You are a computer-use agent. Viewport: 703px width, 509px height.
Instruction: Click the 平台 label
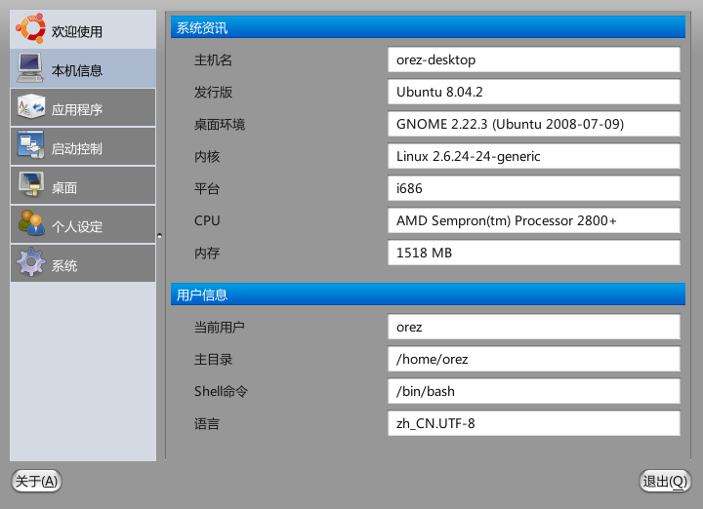tap(207, 189)
